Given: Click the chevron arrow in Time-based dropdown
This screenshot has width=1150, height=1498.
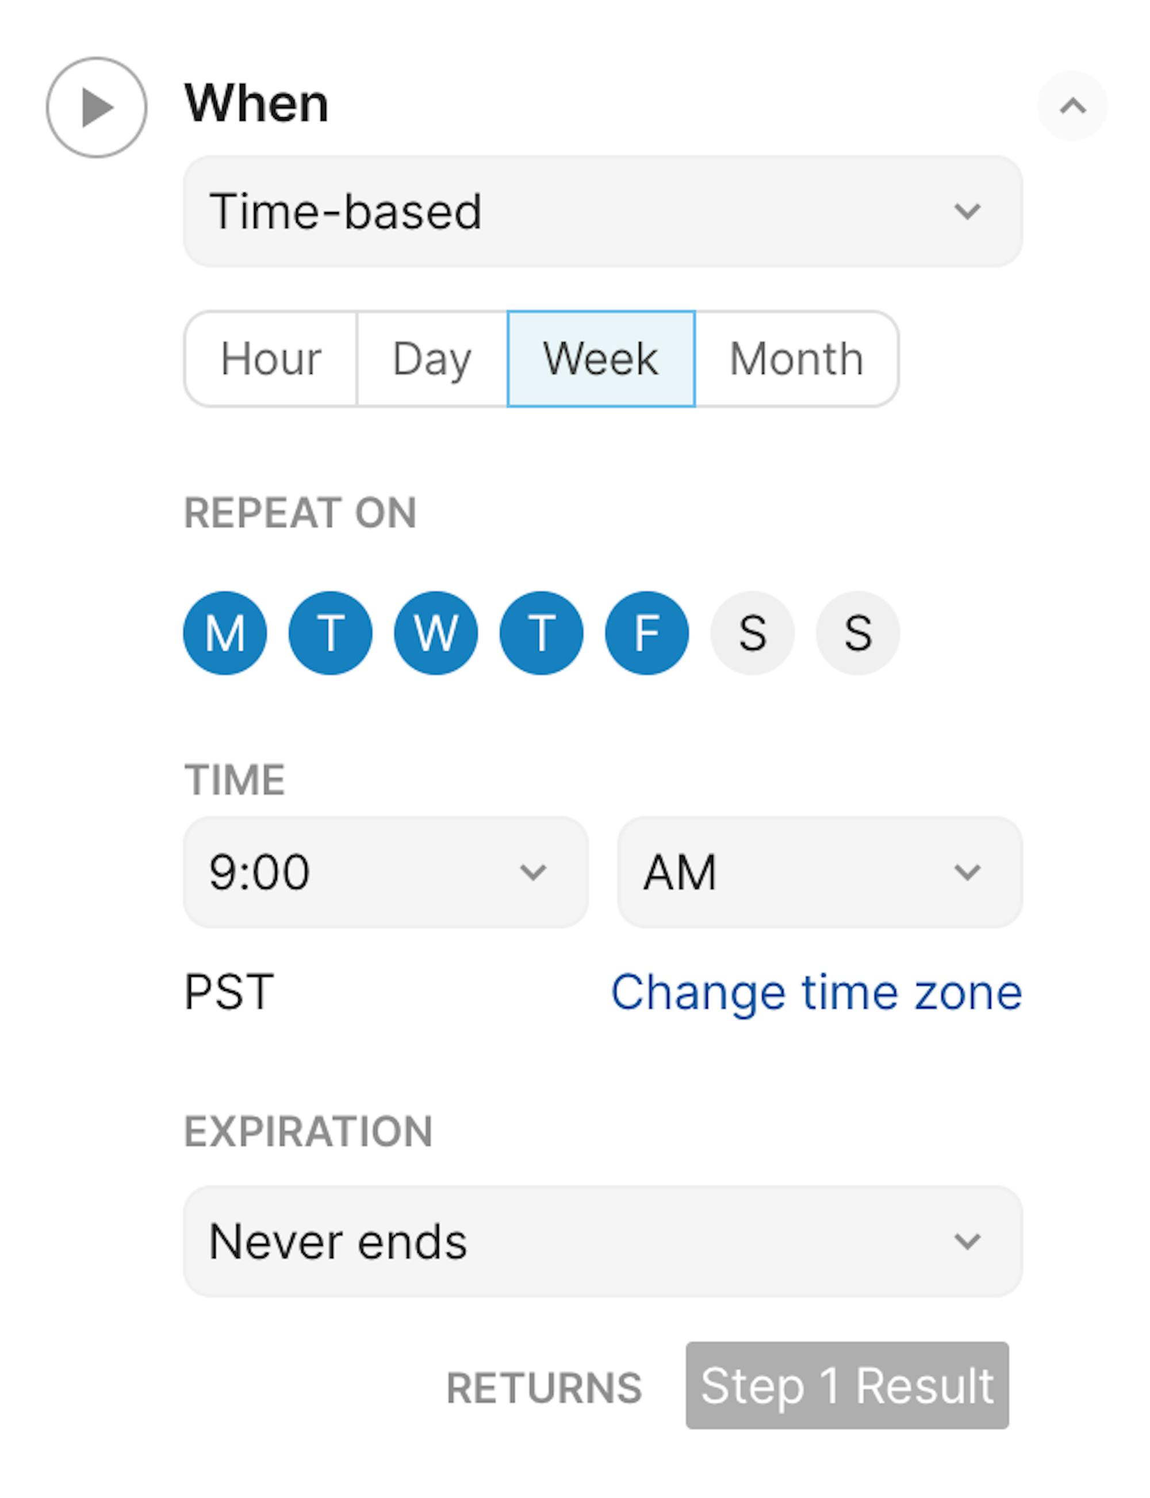Looking at the screenshot, I should tap(967, 211).
